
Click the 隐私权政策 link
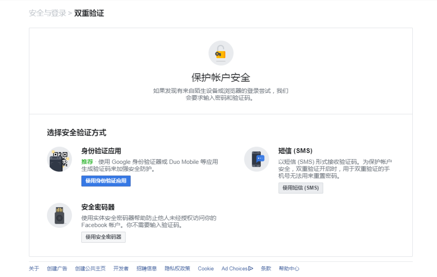point(177,268)
